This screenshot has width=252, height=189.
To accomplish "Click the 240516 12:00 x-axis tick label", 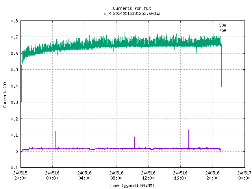I will click(x=148, y=176).
